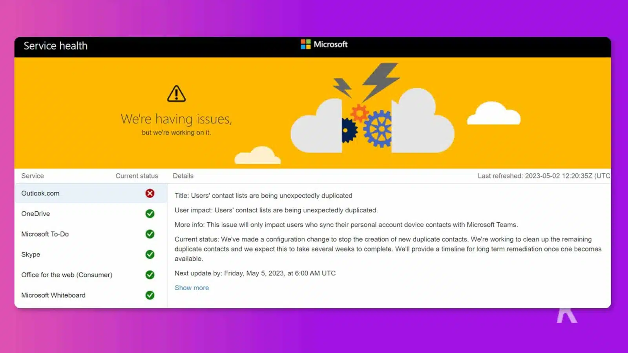The height and width of the screenshot is (353, 628).
Task: Select the OneDrive service row
Action: coord(91,214)
